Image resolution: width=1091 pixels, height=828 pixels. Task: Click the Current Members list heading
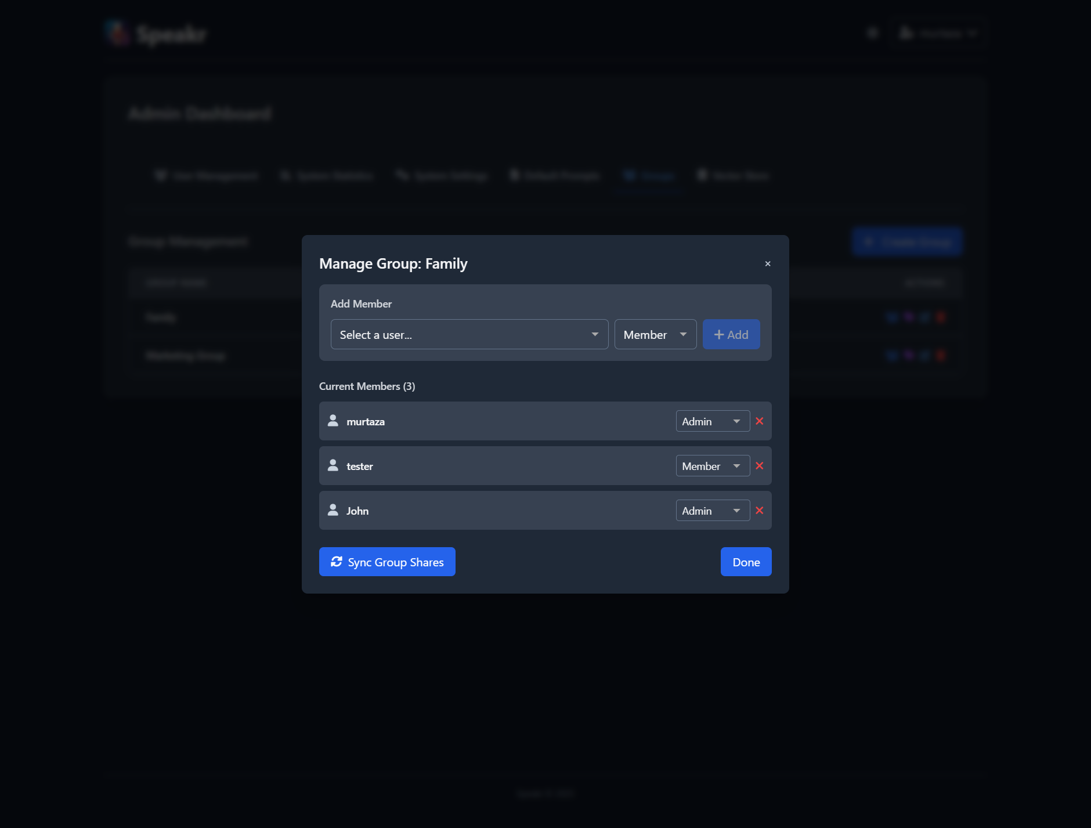(366, 386)
